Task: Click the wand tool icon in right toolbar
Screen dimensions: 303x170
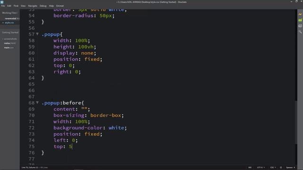Action: click(x=300, y=32)
